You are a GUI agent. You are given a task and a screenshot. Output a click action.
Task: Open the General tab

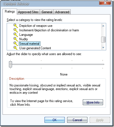tap(47, 12)
